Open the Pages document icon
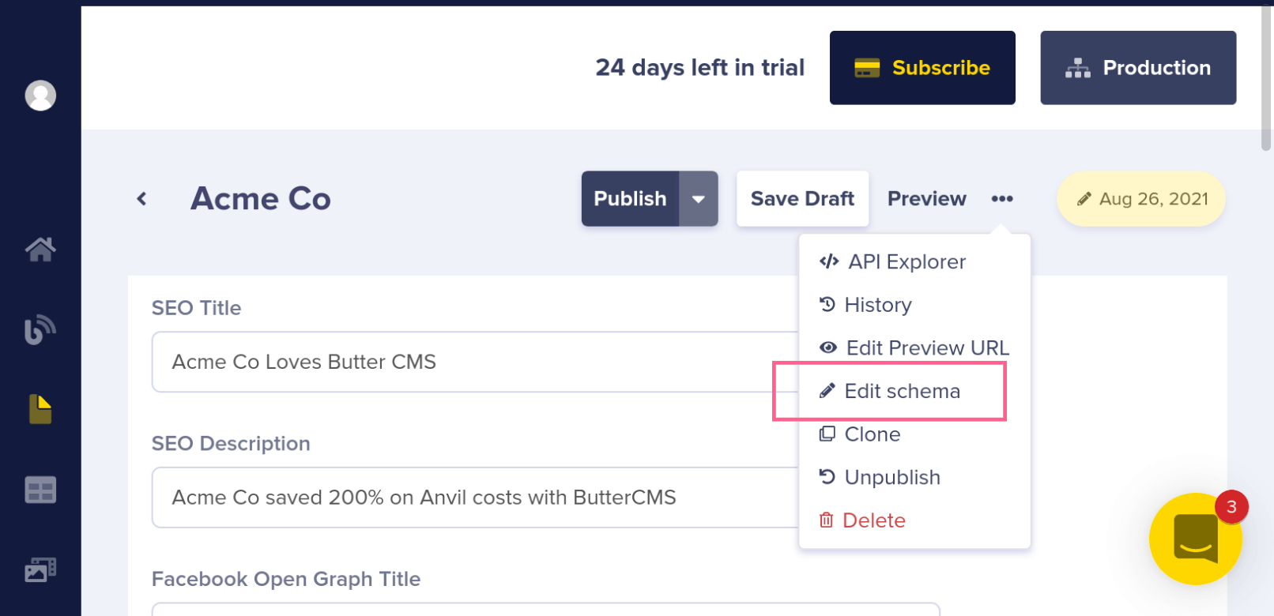Screen dimensions: 1274x616 point(40,409)
